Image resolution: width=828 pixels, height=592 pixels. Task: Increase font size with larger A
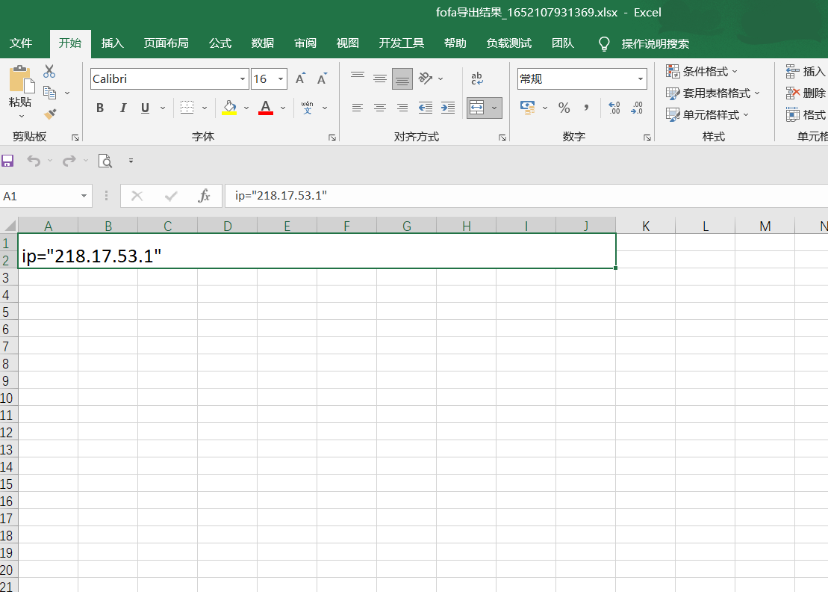pos(300,78)
